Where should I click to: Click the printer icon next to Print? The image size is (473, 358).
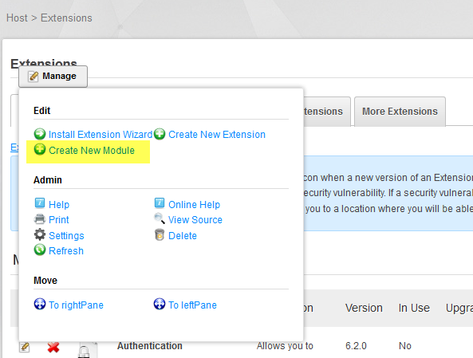[x=40, y=219]
